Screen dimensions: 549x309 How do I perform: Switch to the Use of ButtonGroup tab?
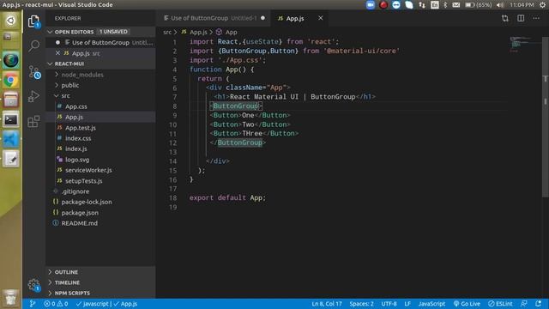click(214, 18)
